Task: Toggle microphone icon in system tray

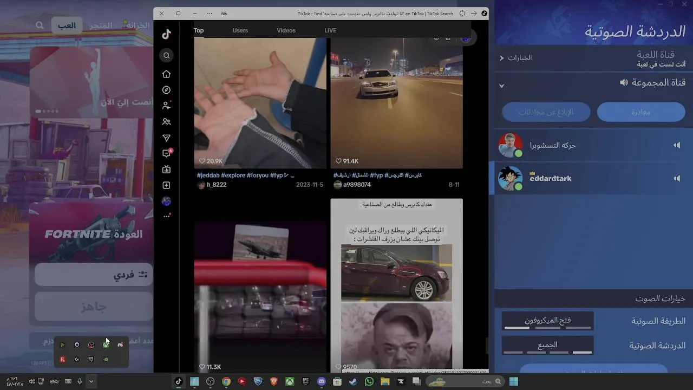Action: [x=80, y=381]
